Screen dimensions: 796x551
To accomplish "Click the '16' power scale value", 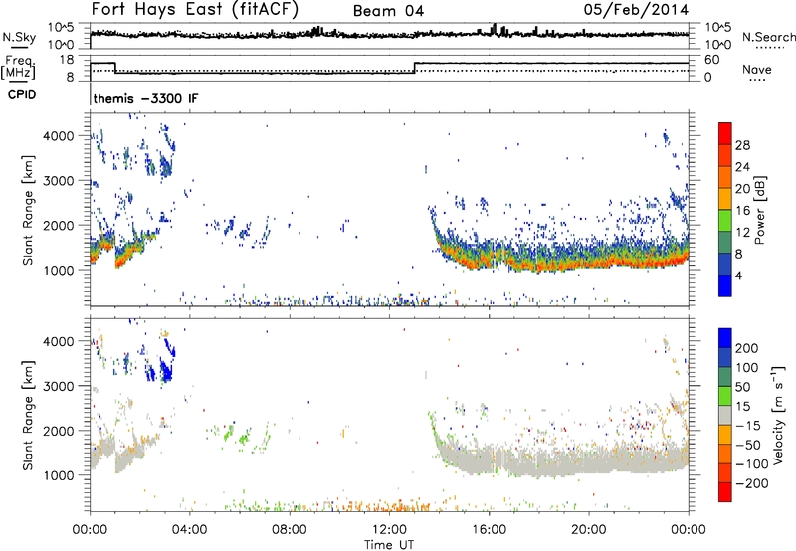I will [x=742, y=211].
